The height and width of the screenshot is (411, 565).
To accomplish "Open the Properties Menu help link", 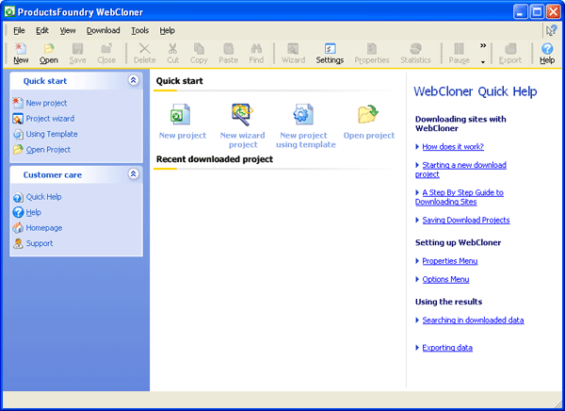I will coord(450,261).
